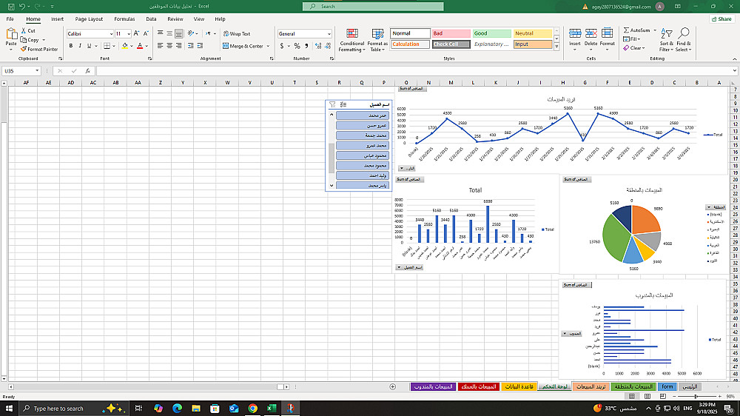Viewport: 740px width, 416px height.
Task: Open Conditional Formatting menu
Action: pyautogui.click(x=352, y=40)
